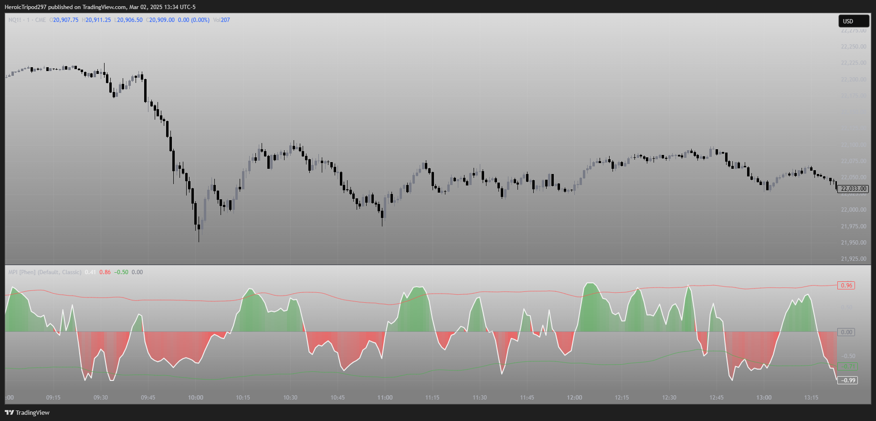Click the 13:00 time axis label

(x=764, y=398)
